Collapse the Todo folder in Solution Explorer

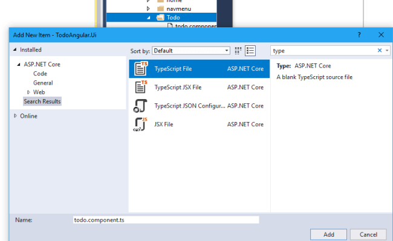149,18
